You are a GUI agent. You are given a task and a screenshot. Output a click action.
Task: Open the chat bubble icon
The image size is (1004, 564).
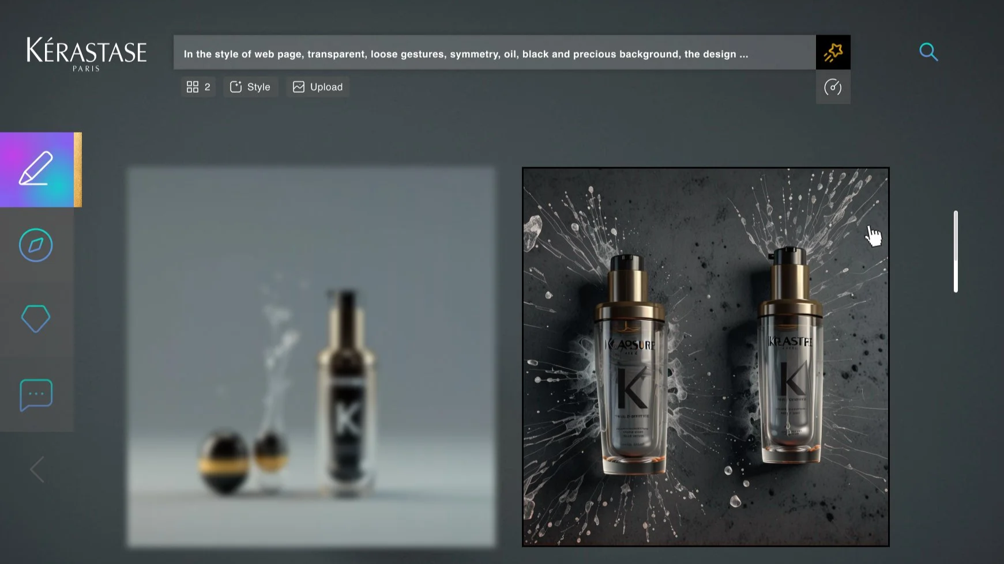tap(36, 395)
